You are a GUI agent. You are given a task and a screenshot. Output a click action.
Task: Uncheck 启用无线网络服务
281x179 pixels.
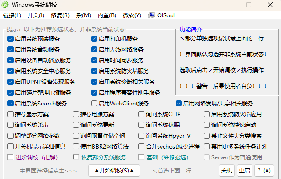point(94,50)
